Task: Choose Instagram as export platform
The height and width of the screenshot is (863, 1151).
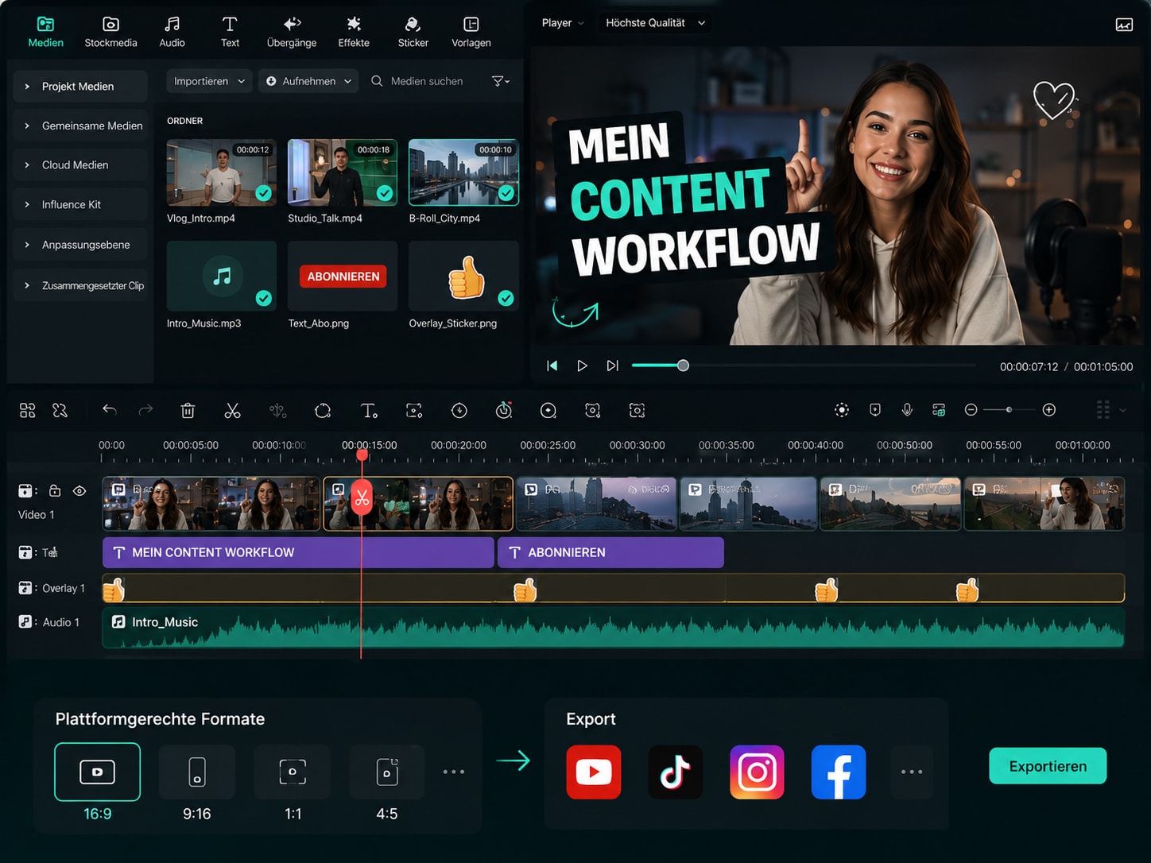Action: coord(757,772)
